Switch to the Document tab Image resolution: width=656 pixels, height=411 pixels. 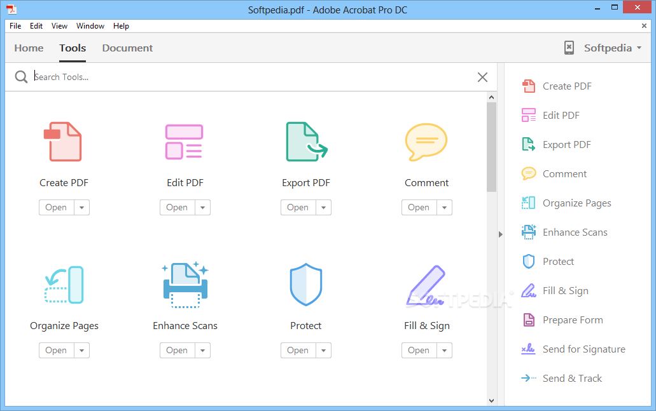click(127, 48)
